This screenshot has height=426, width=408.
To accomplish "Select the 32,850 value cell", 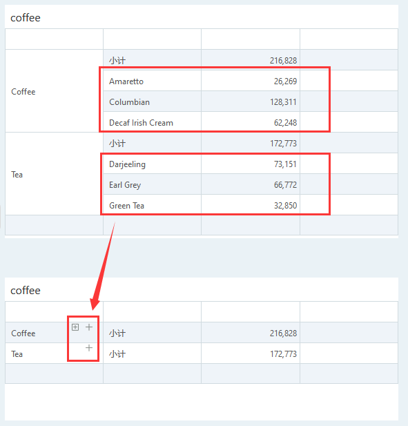I will (251, 205).
